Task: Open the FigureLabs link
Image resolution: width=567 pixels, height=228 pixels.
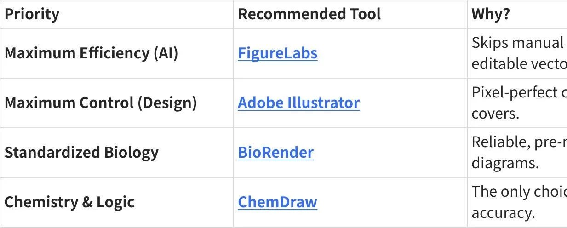Action: pyautogui.click(x=277, y=53)
